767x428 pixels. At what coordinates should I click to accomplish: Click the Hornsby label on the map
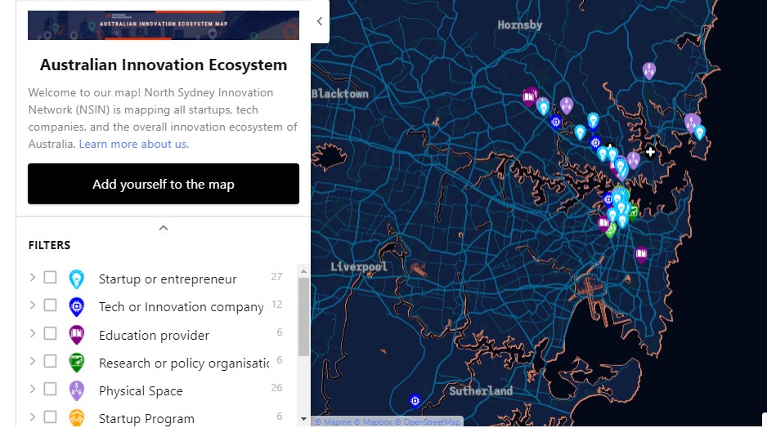(520, 25)
